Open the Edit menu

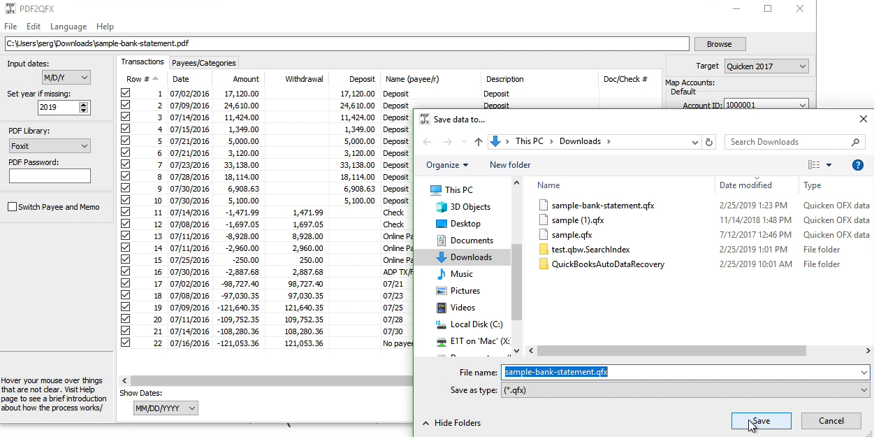click(34, 27)
